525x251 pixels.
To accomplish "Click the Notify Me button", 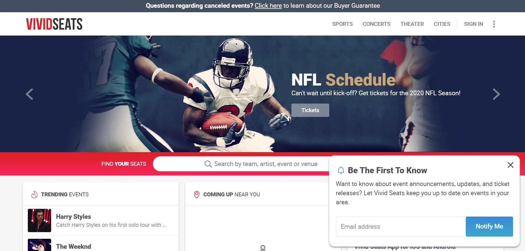I will coord(489,227).
